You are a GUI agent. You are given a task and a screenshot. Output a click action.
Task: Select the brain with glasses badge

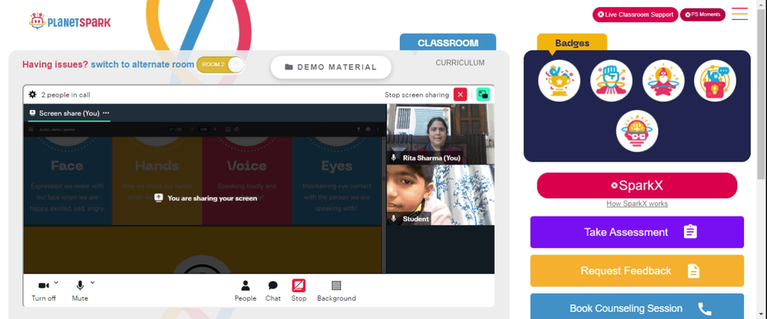637,131
